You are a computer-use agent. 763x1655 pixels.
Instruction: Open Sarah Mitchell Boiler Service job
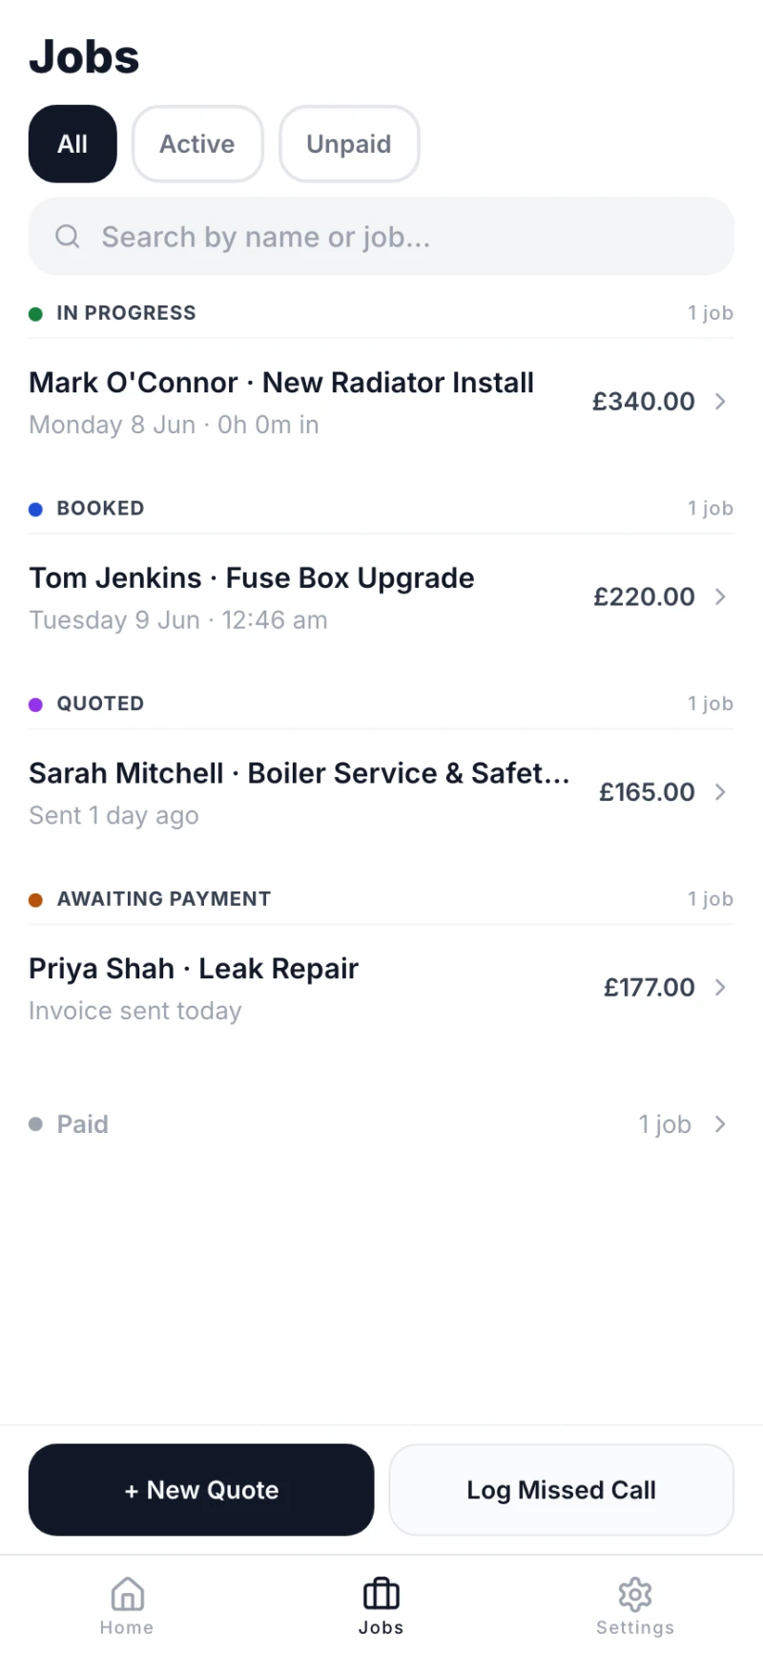click(381, 793)
